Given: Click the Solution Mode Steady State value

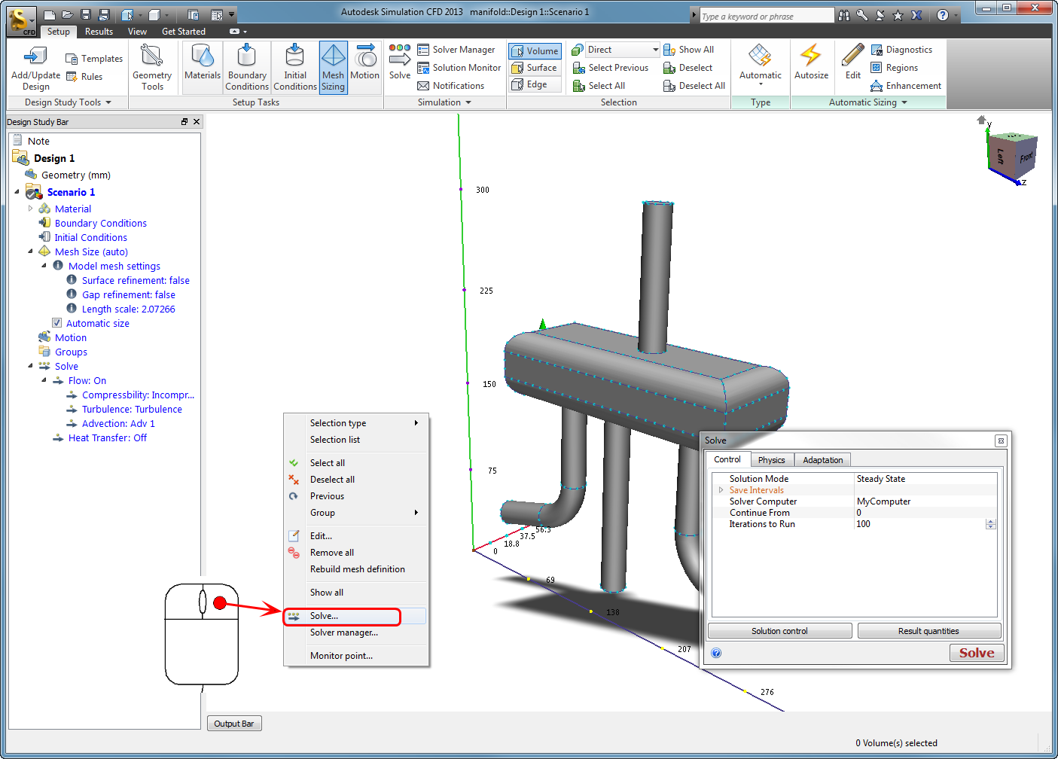Looking at the screenshot, I should point(925,479).
